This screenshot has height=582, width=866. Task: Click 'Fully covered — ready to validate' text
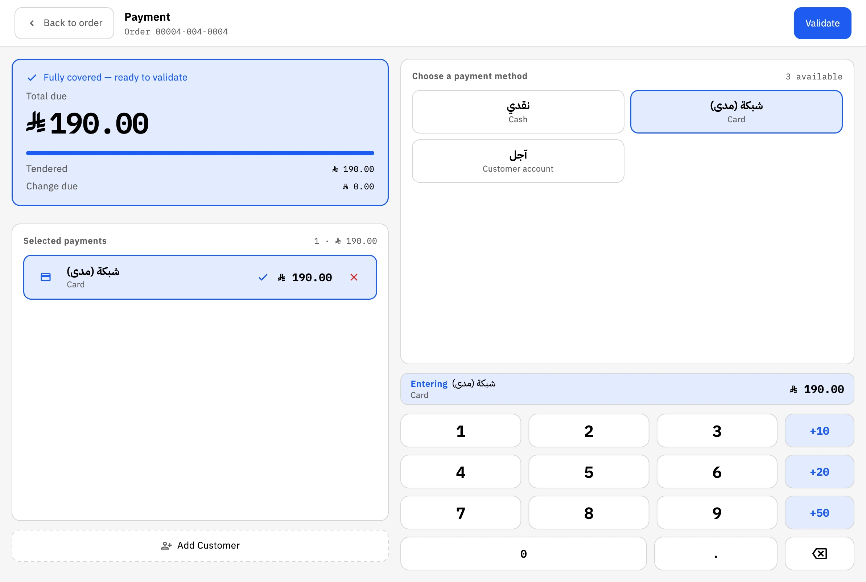(115, 77)
